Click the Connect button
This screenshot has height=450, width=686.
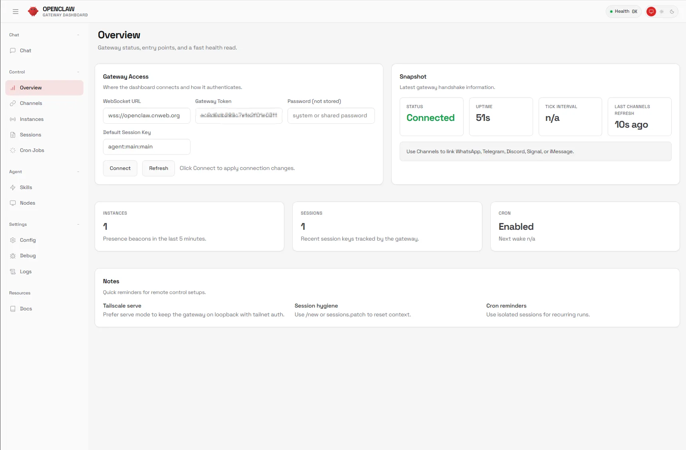pos(120,168)
